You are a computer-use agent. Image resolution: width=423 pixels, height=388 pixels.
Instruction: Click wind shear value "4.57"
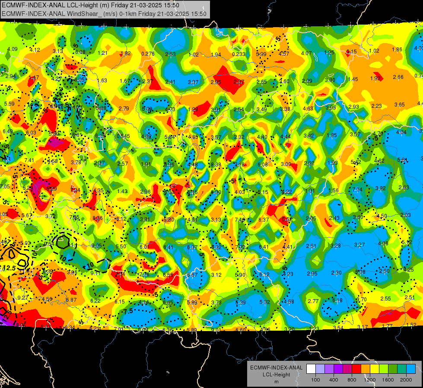pyautogui.click(x=284, y=53)
